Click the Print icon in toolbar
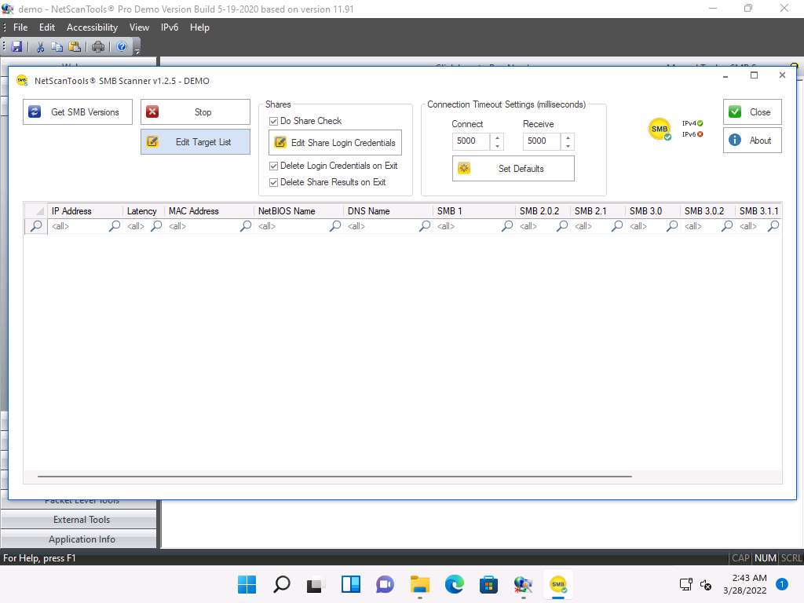Image resolution: width=804 pixels, height=603 pixels. pos(98,46)
